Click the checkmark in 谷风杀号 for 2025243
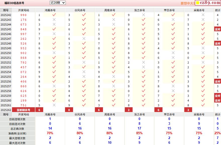Viewport: 221px width, 145px height. pos(84,19)
